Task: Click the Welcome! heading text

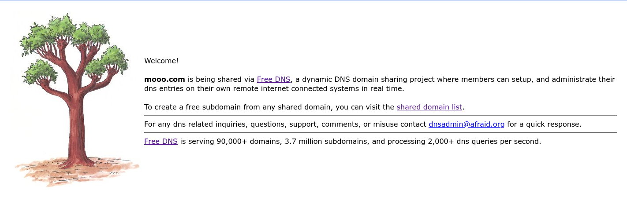Action: click(x=161, y=61)
